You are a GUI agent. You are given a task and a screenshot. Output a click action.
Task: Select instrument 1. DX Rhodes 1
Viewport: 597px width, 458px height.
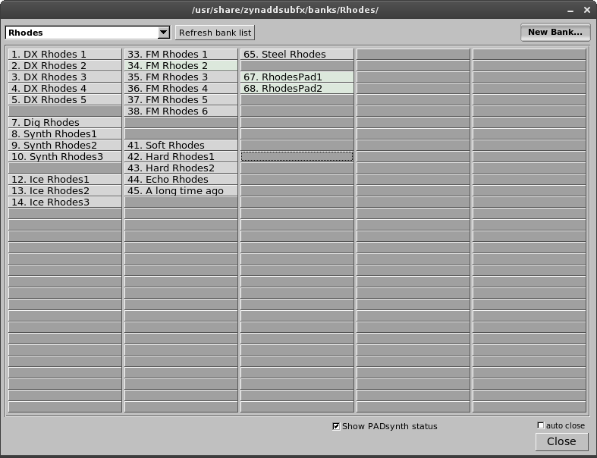pos(64,54)
